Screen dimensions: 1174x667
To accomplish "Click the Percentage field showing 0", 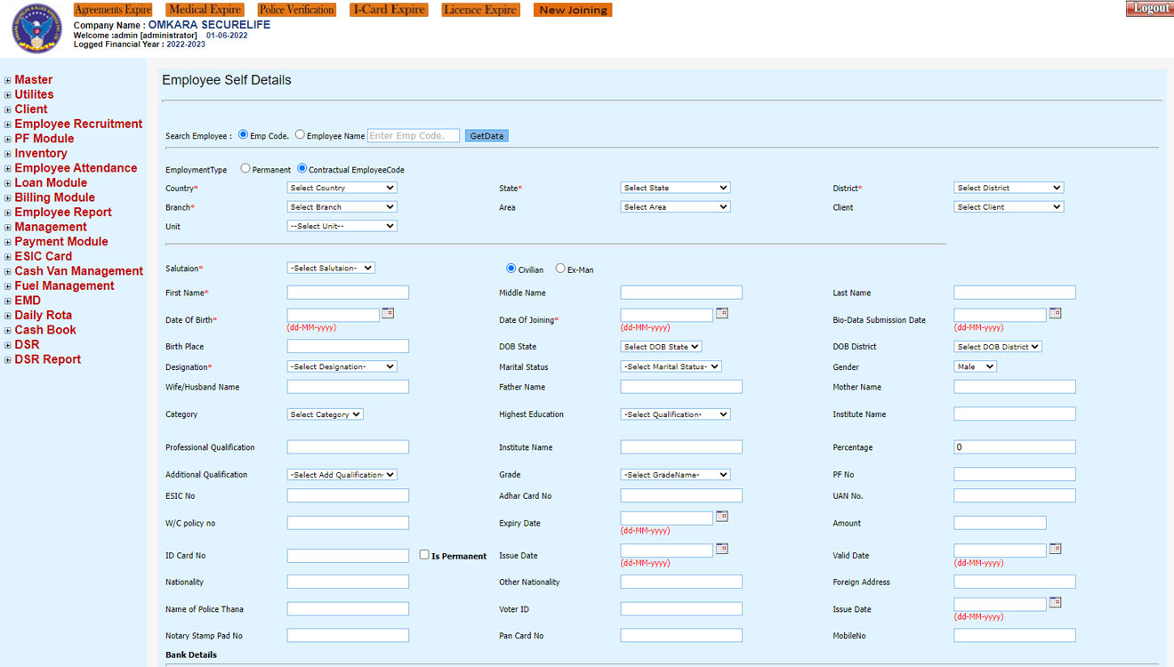I will (1015, 447).
